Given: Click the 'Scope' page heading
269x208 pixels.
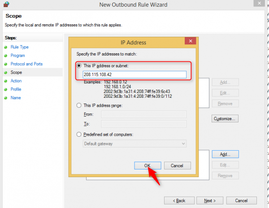Looking at the screenshot, I should pos(13,16).
